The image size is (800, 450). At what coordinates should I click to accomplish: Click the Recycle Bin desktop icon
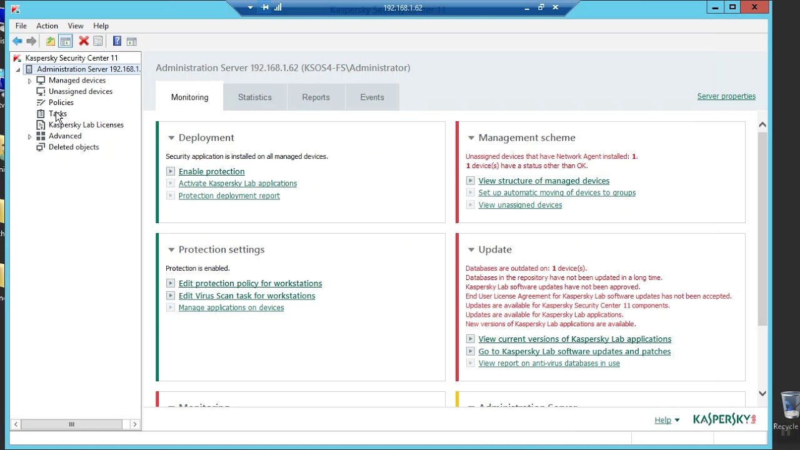pos(789,411)
